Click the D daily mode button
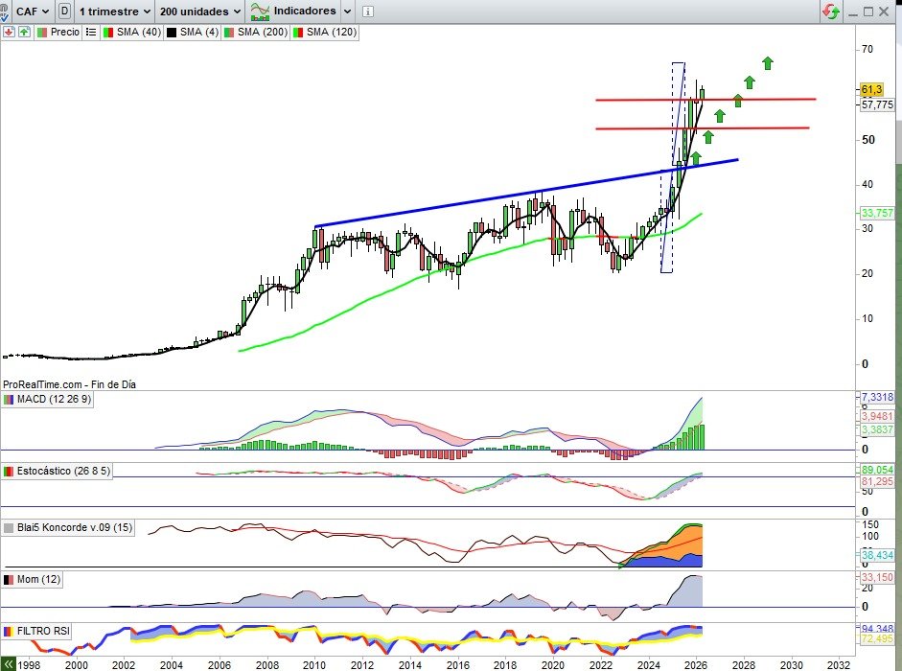Viewport: 902px width, 671px height. pos(65,11)
